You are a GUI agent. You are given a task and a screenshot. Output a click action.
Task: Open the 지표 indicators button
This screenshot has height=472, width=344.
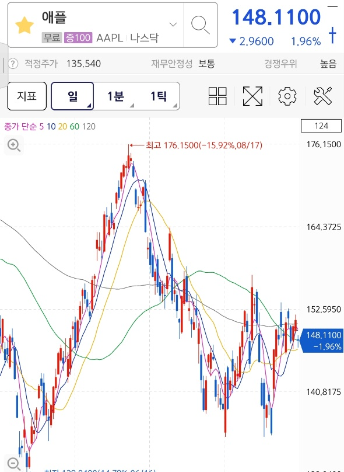pos(27,96)
